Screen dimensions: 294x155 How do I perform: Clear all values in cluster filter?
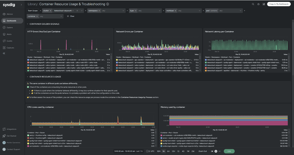coord(77,11)
